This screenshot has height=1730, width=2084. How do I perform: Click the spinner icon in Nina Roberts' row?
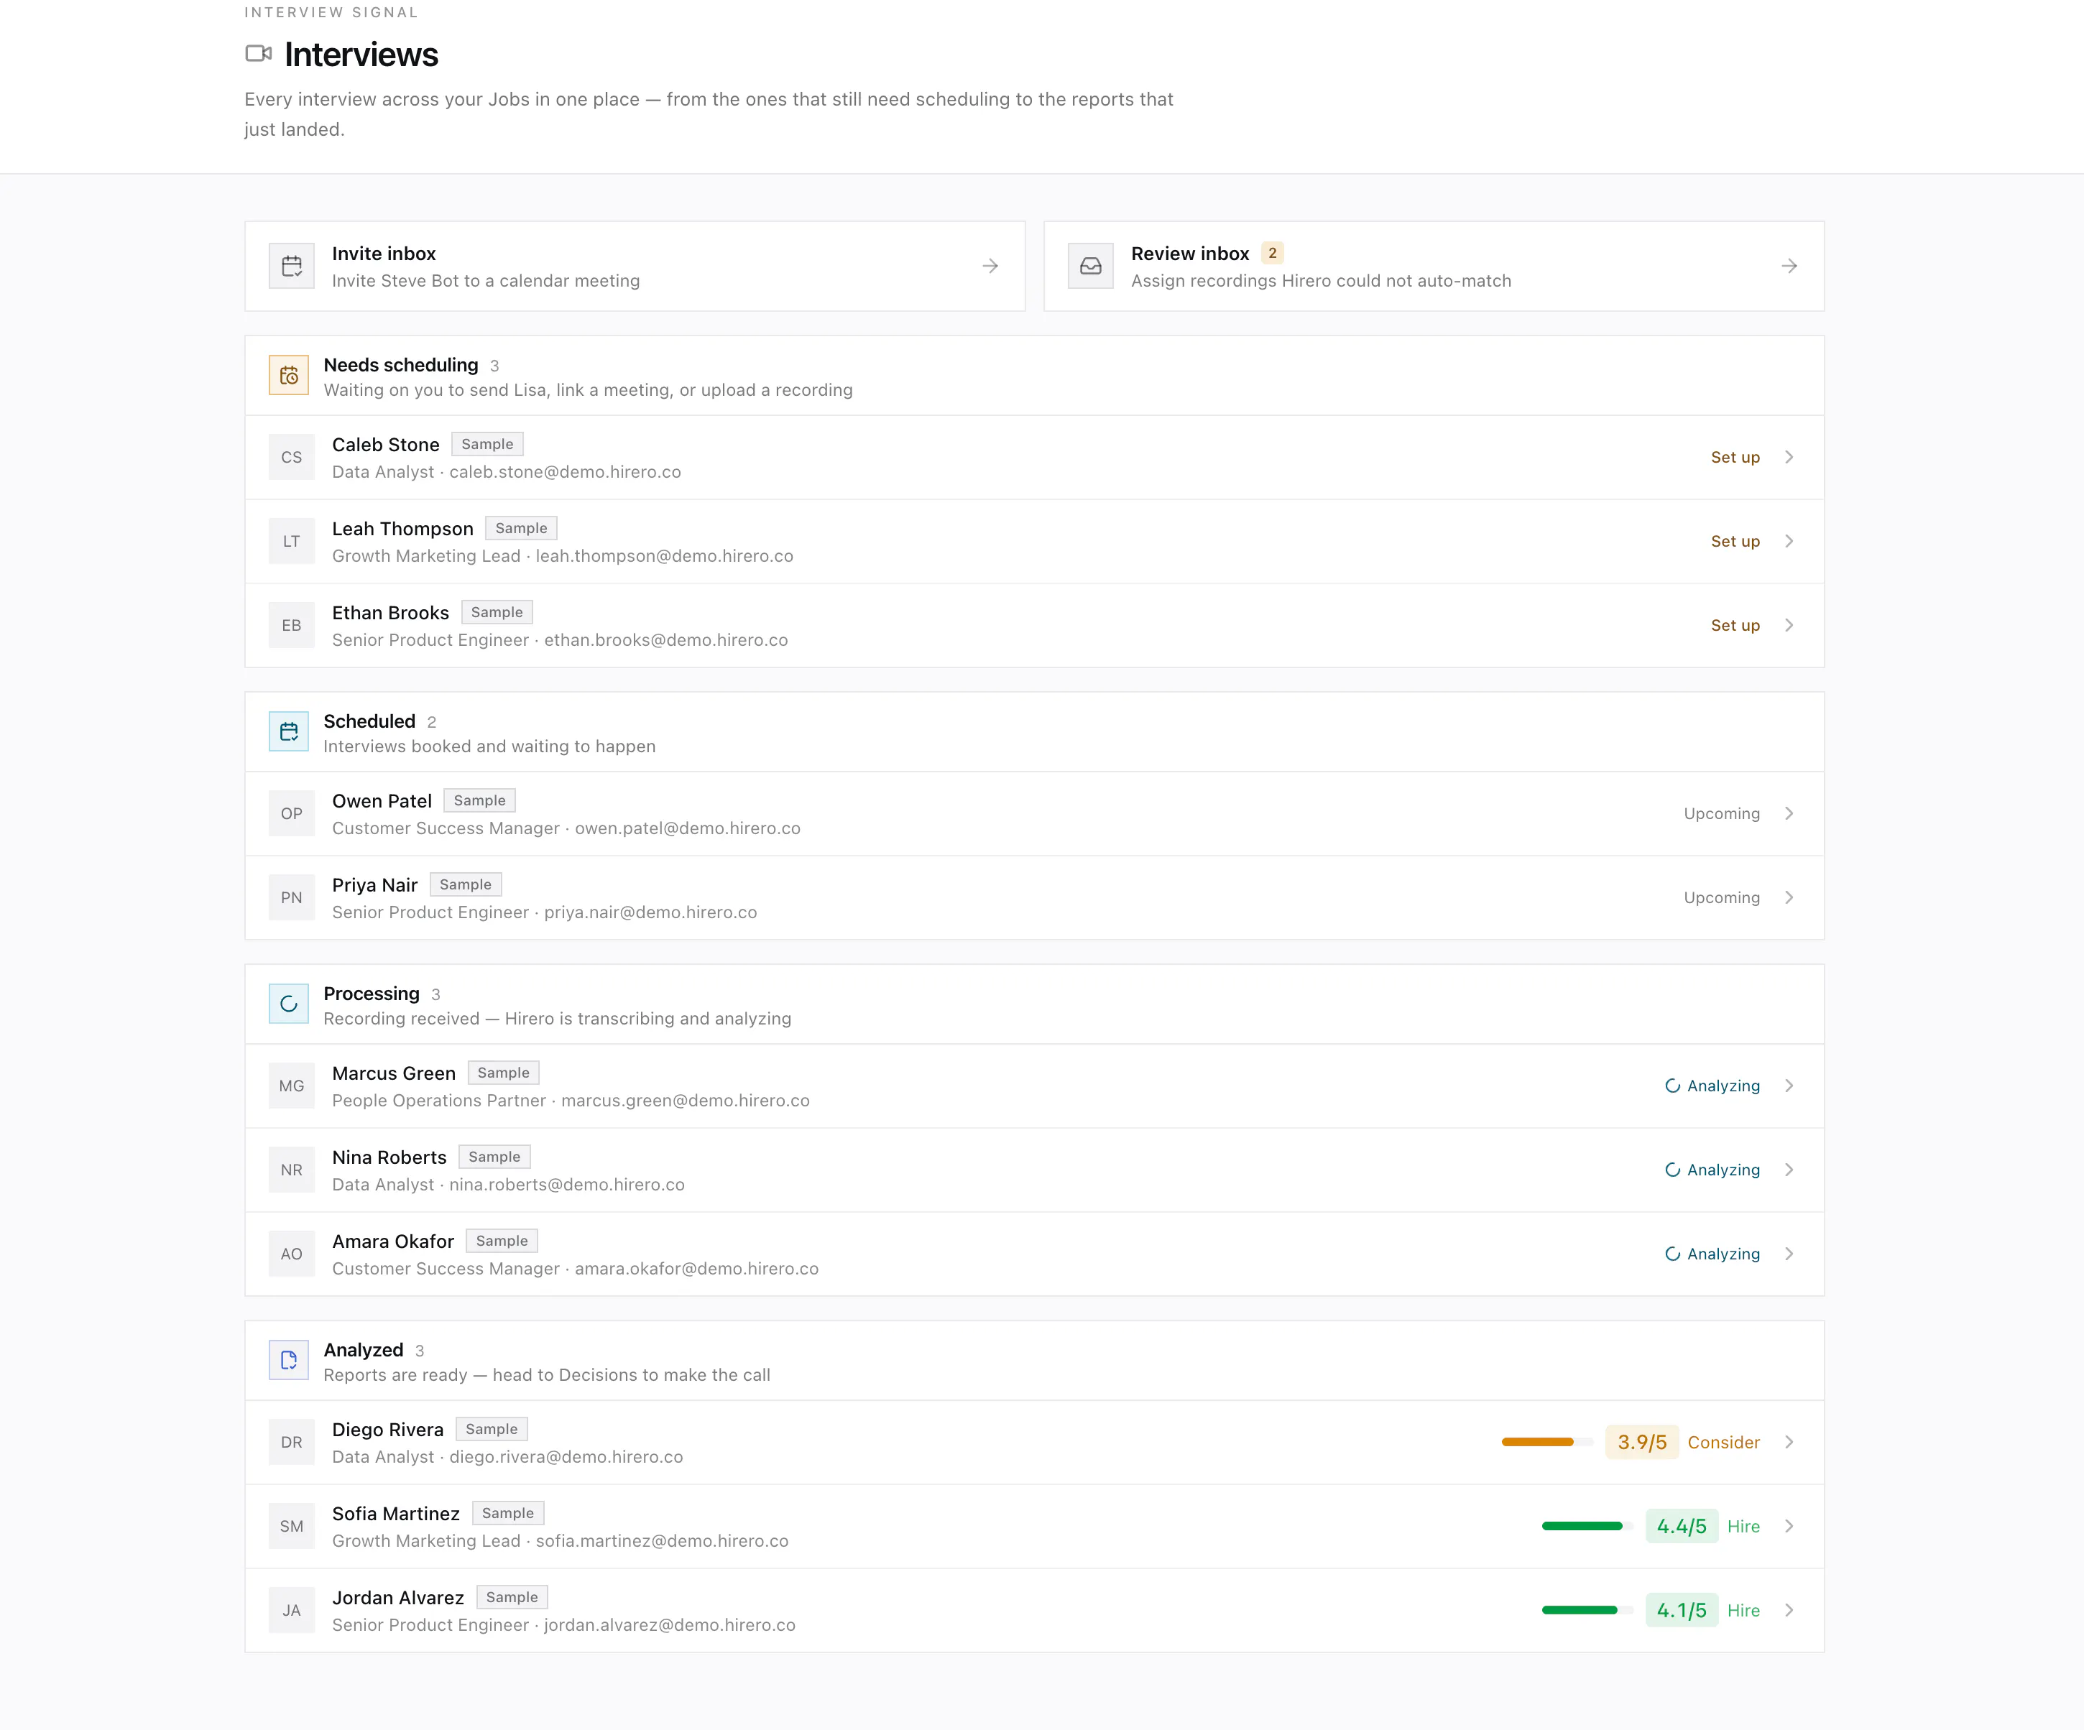(x=1672, y=1170)
